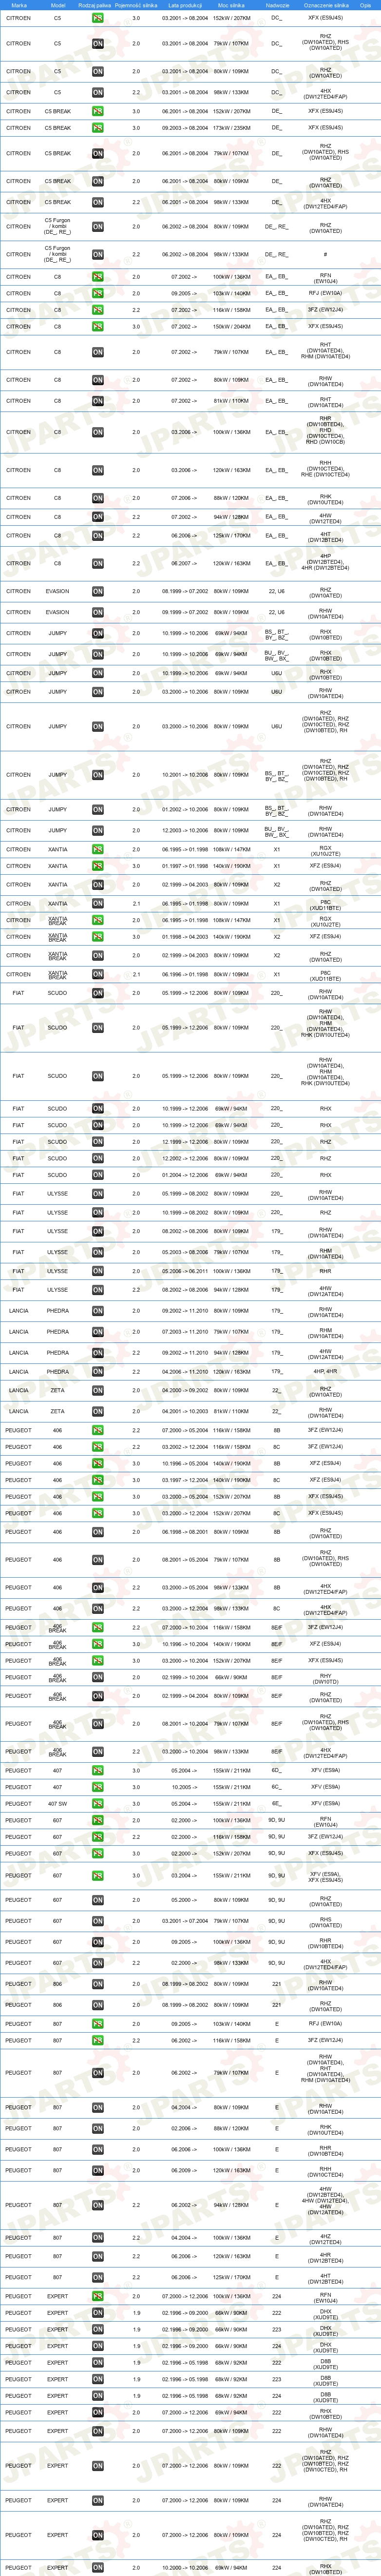
Task: Click the '01.2004 -> 12.2006' Scudo years cell
Action: pyautogui.click(x=185, y=1175)
